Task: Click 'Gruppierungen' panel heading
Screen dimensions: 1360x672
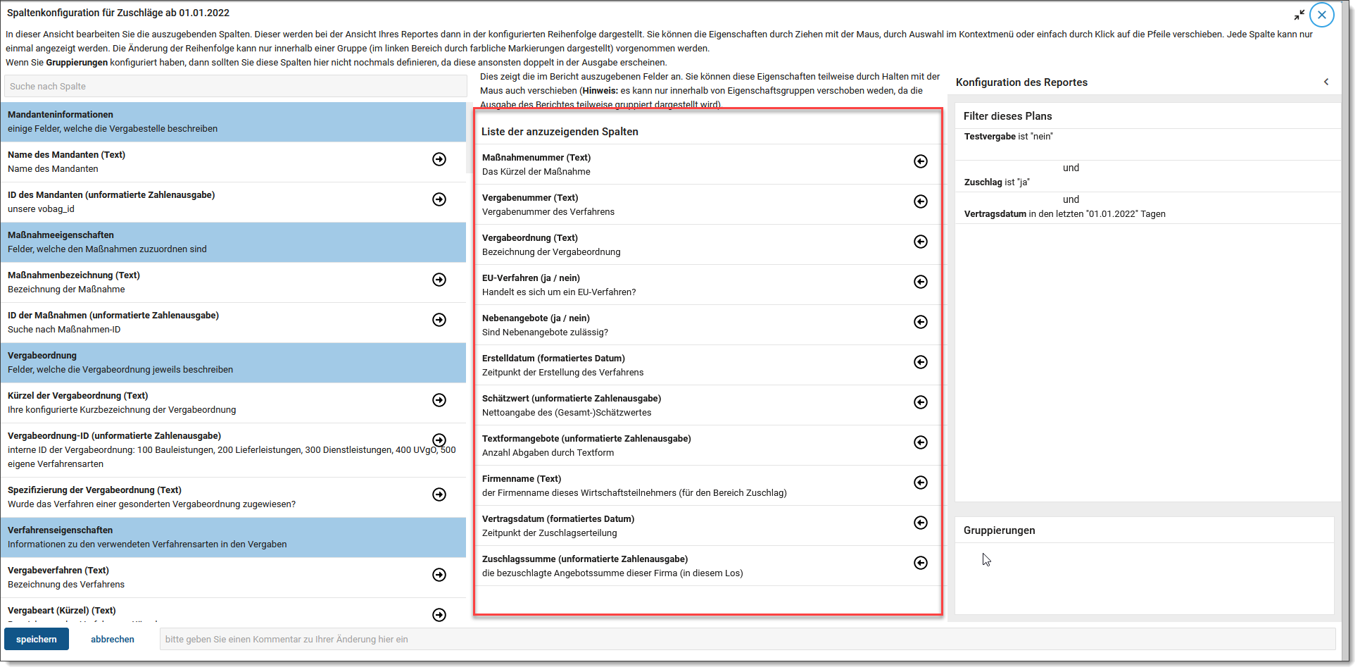Action: [x=999, y=530]
